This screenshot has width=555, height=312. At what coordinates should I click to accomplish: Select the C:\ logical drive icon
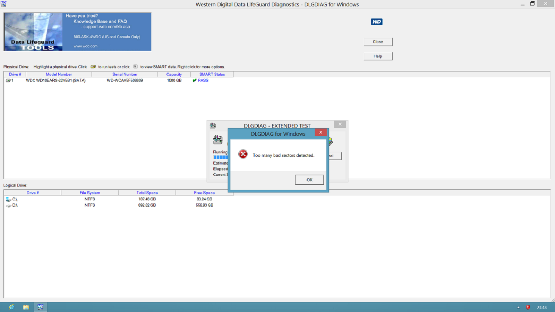click(8, 199)
